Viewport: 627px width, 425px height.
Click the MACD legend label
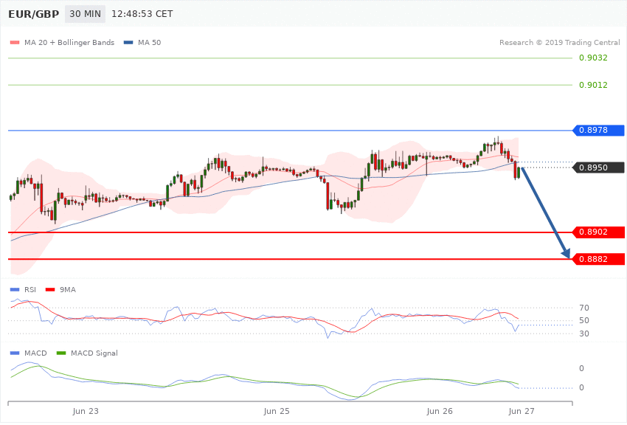click(35, 353)
